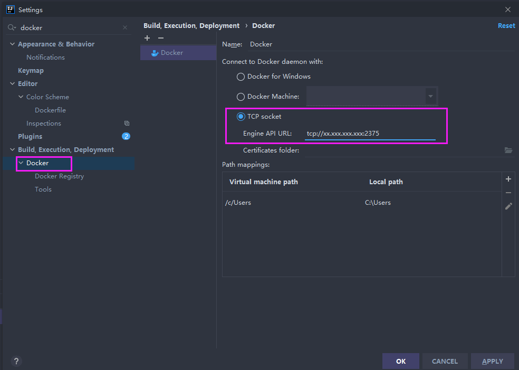Add a new Docker configuration with plus icon
The image size is (519, 370).
point(147,38)
